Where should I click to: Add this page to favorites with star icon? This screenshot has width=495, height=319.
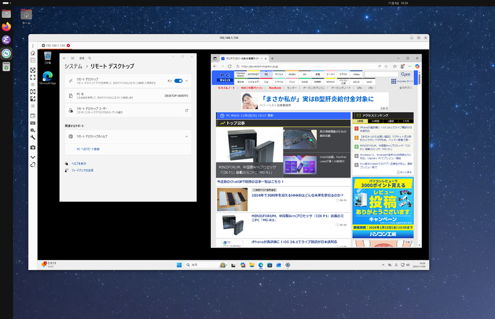386,66
